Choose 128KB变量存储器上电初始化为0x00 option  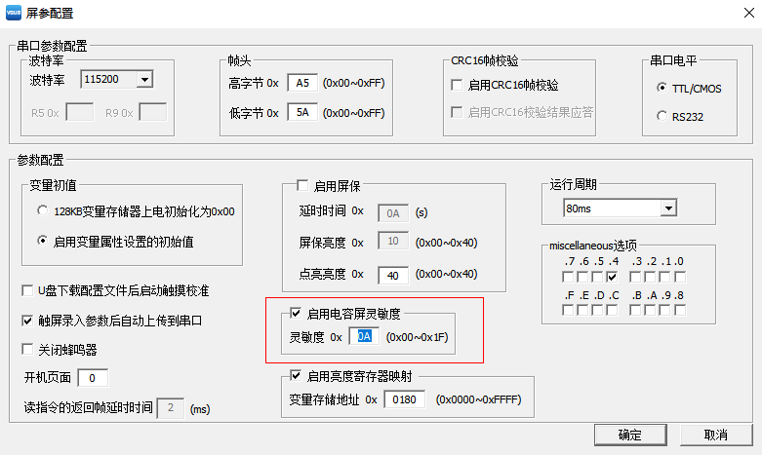[x=42, y=210]
